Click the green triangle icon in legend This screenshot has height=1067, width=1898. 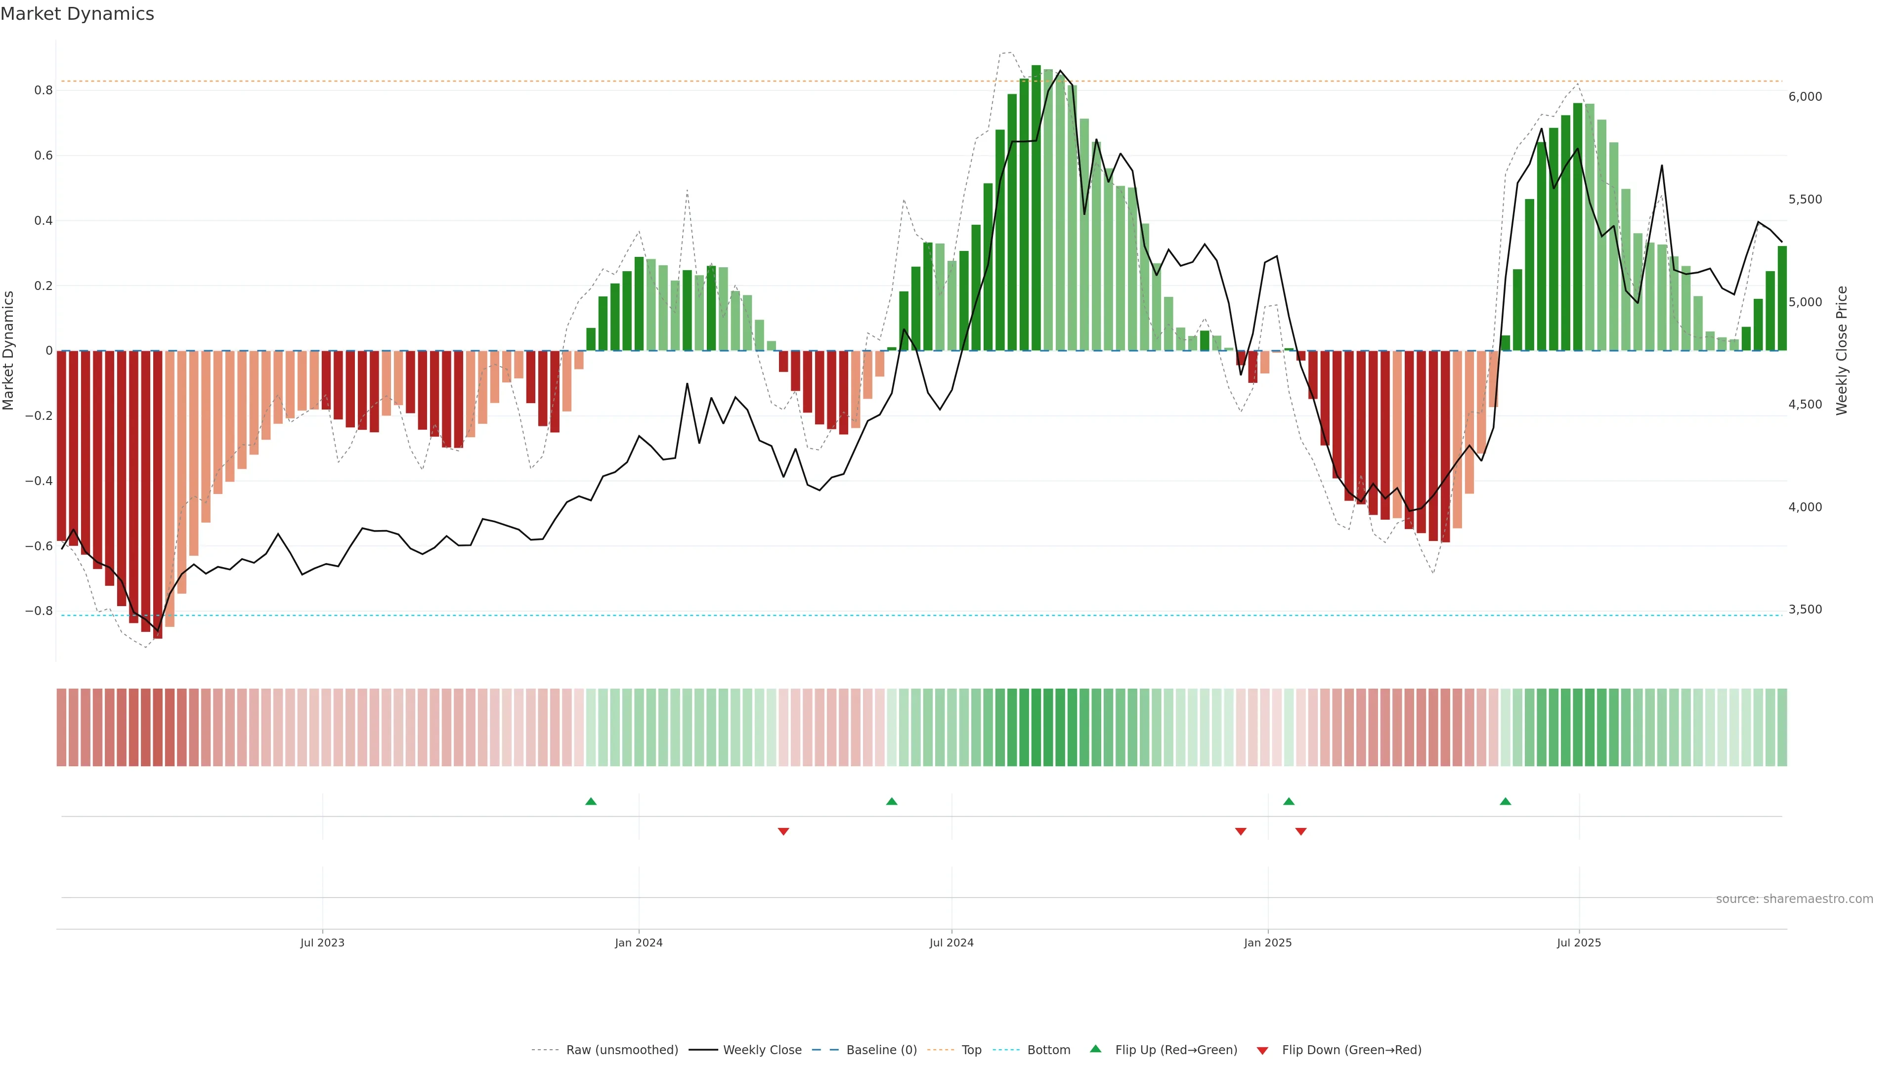[1096, 1049]
